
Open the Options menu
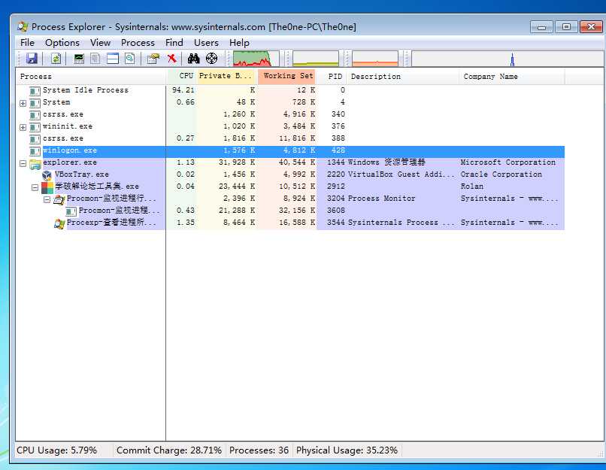tap(62, 43)
